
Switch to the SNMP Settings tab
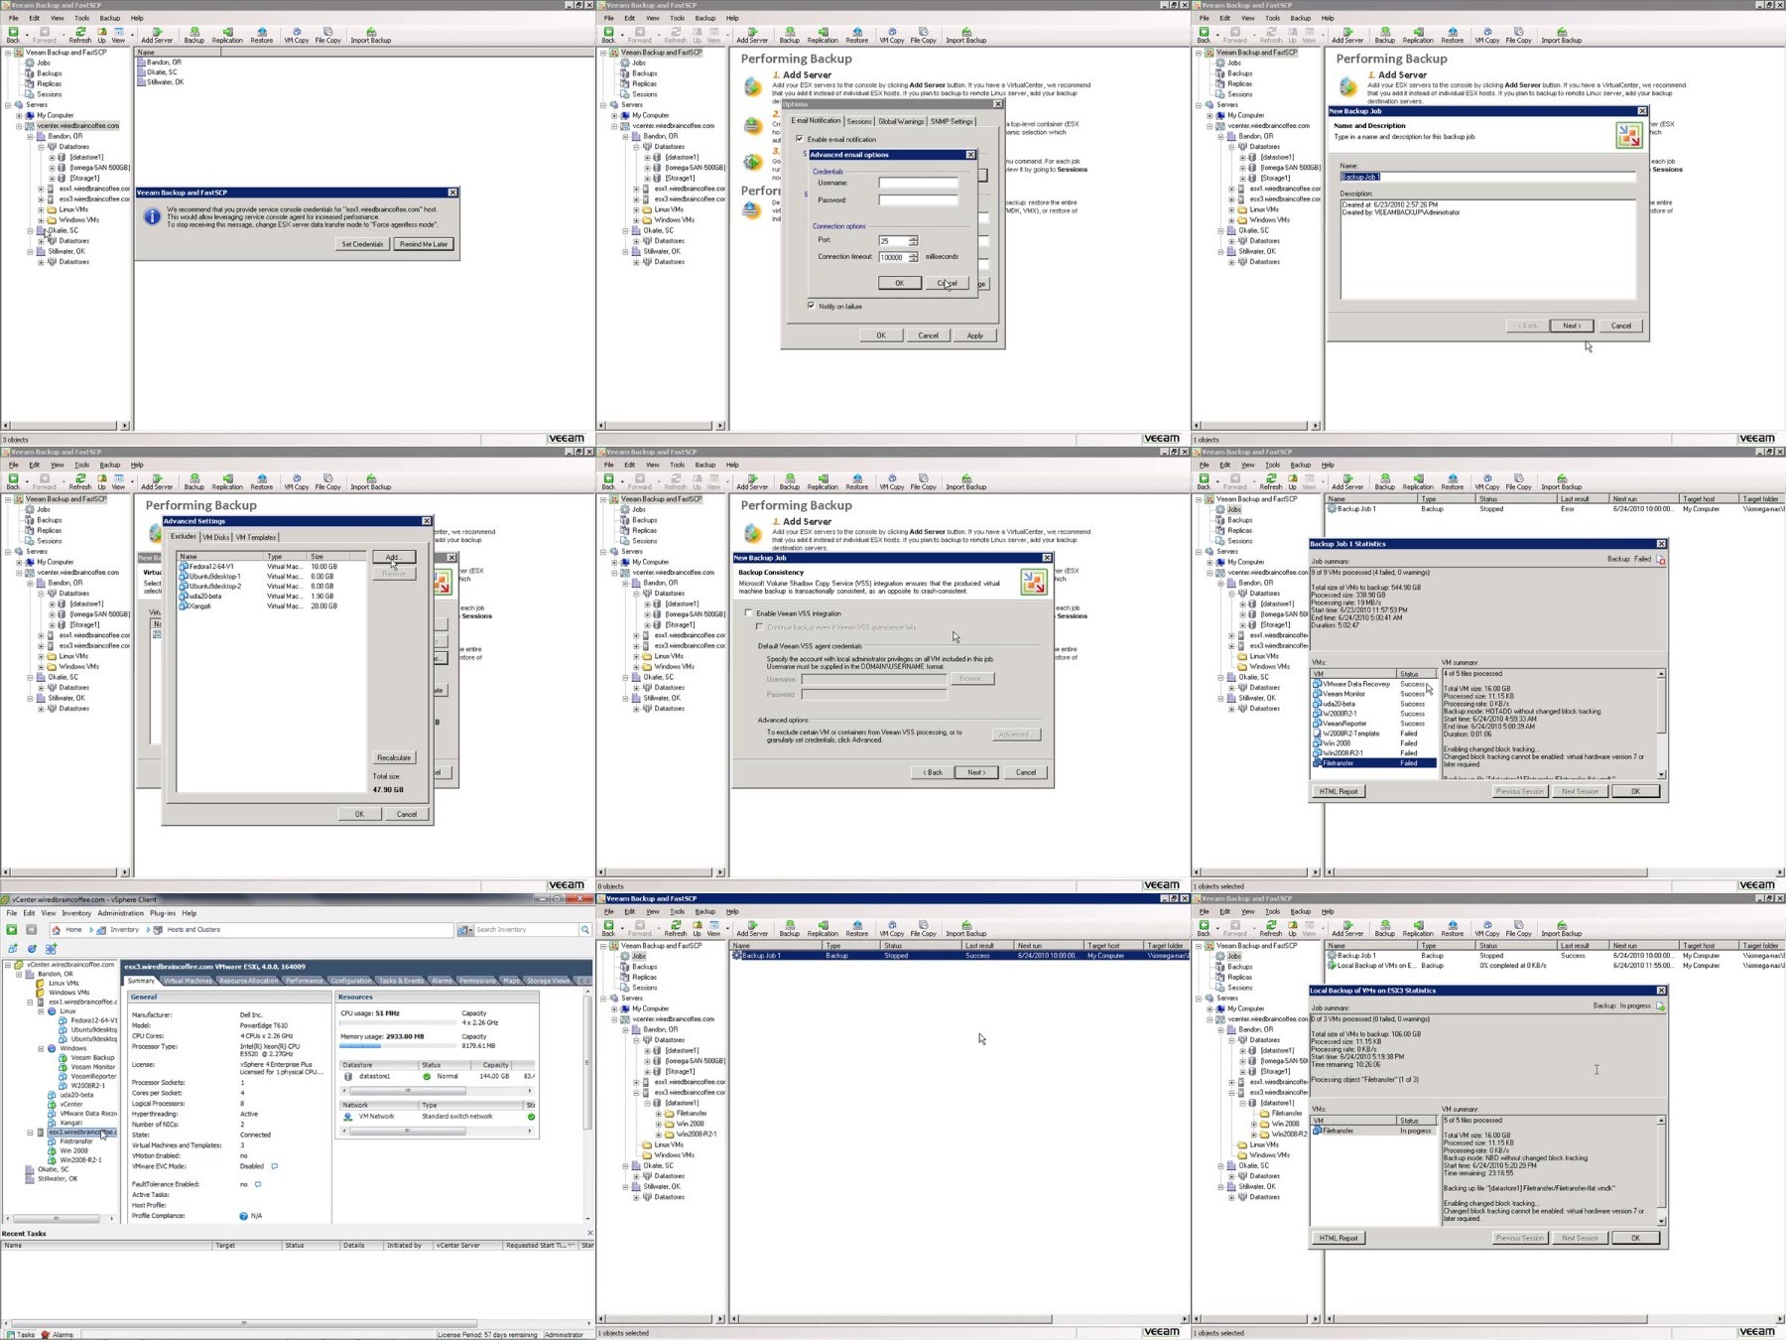click(x=952, y=121)
